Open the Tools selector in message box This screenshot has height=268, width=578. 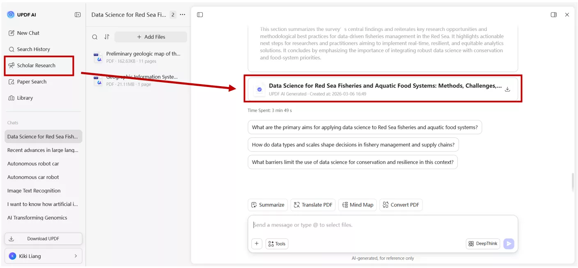[x=277, y=244]
